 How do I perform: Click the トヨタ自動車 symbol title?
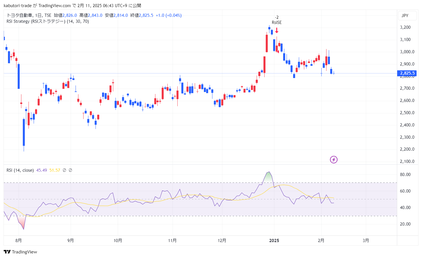(19, 15)
